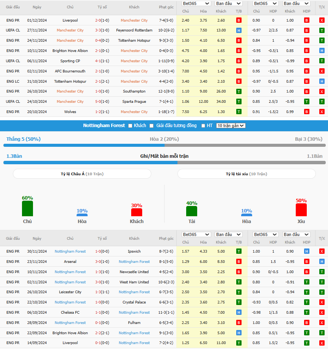
Task: Expand top table's Ban đầu dropdown above the Khách/HDP columns
Action: (297, 3)
